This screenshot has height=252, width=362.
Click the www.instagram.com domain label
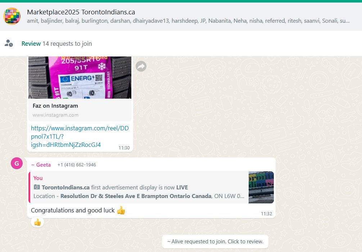(55, 115)
